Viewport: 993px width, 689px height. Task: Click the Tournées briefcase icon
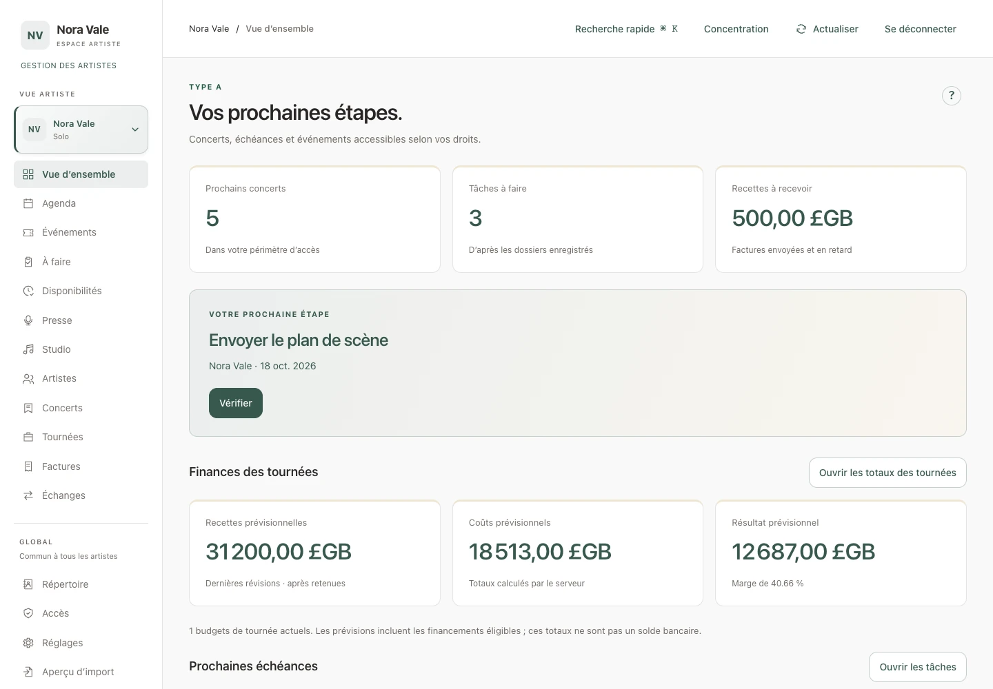coord(28,437)
